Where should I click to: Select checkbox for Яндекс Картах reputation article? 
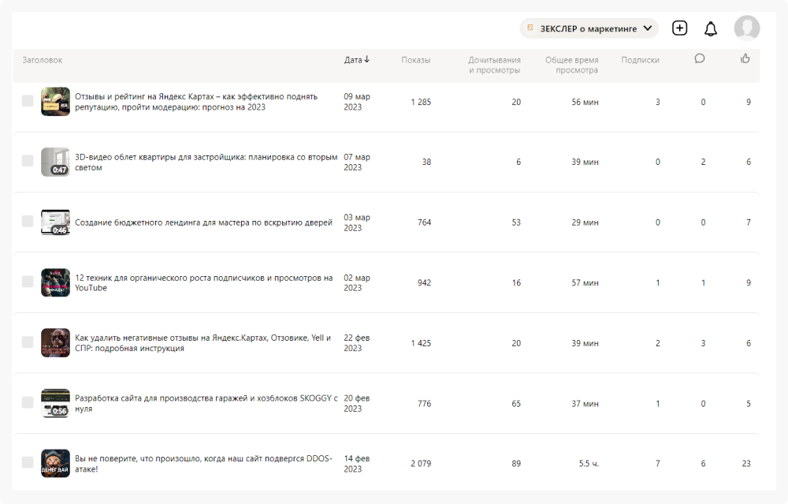coord(28,101)
